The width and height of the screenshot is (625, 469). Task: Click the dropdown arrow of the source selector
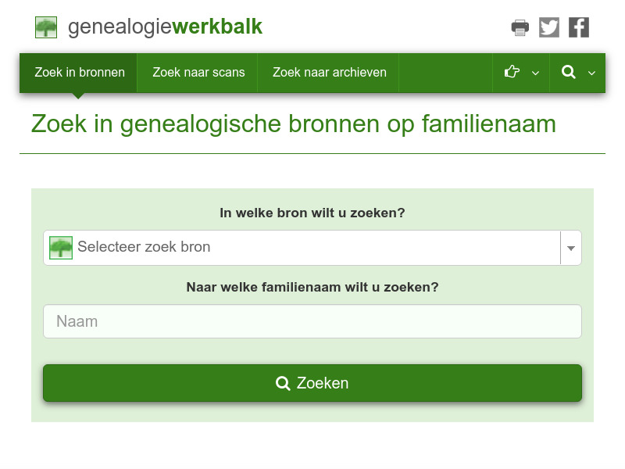click(571, 247)
